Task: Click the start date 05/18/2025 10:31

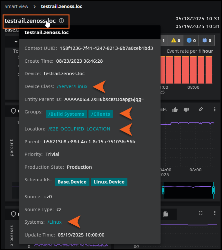Action: 198,19
